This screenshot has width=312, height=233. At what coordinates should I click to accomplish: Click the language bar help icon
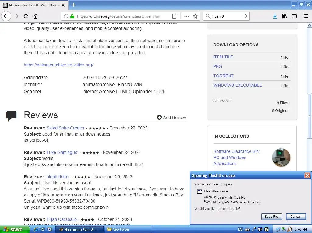(267, 229)
